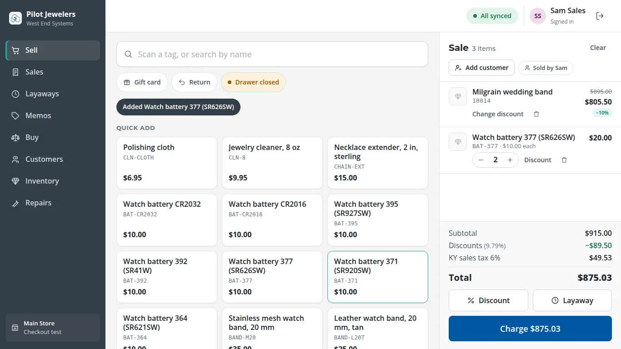Add Watch battery CR2016 quick item

pyautogui.click(x=272, y=220)
